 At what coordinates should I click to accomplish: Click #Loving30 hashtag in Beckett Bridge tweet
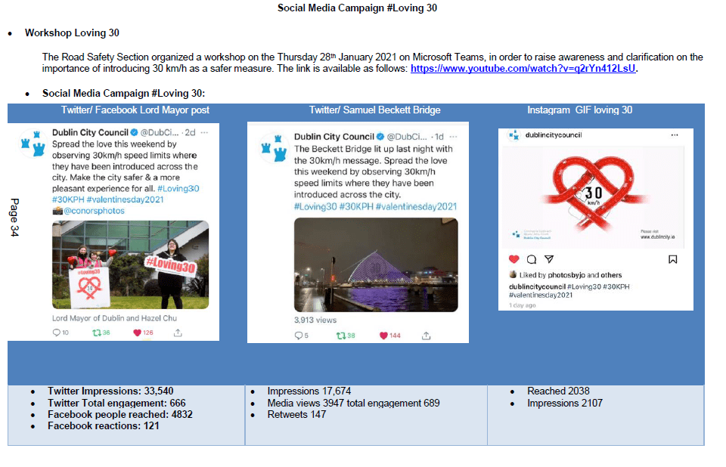pyautogui.click(x=314, y=206)
